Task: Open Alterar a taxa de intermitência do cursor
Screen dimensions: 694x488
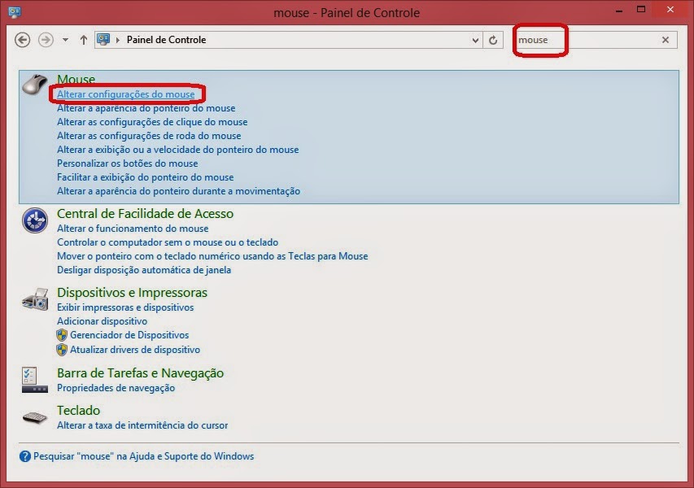Action: click(142, 425)
